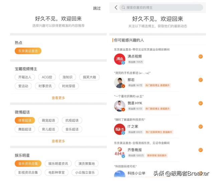Viewport: 214px width, 181px height.
Task: Click 我是HYK's orange badge label
Action: point(157,109)
